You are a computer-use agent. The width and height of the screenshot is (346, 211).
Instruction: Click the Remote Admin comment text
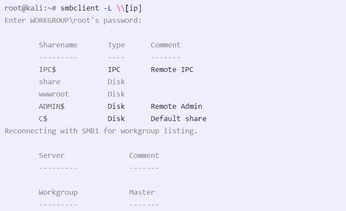click(x=177, y=107)
